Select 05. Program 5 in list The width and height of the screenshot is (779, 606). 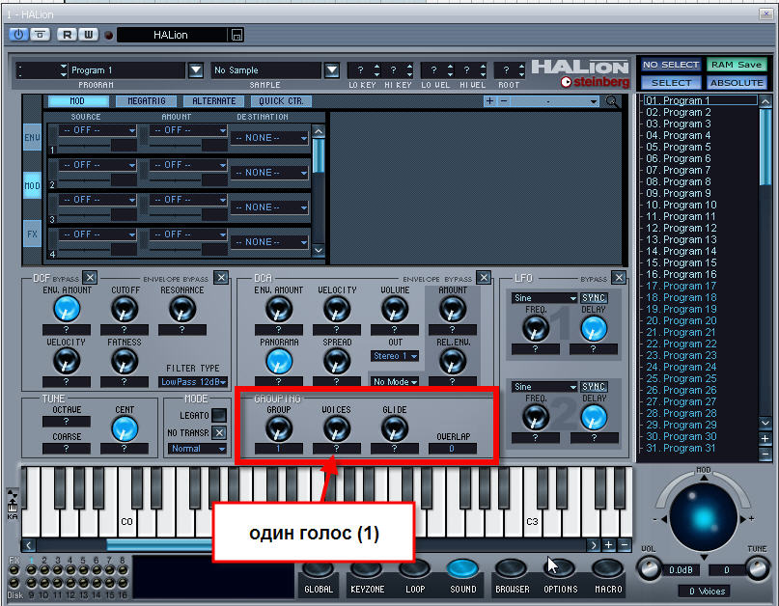(679, 147)
